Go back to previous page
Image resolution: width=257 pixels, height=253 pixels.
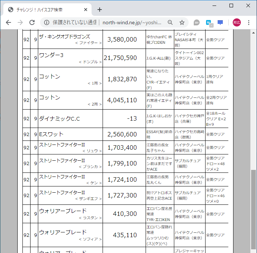(8, 22)
